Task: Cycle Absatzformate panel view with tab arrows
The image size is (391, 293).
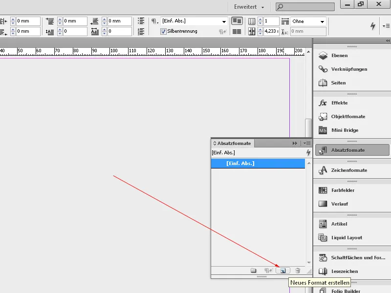Action: pos(215,144)
